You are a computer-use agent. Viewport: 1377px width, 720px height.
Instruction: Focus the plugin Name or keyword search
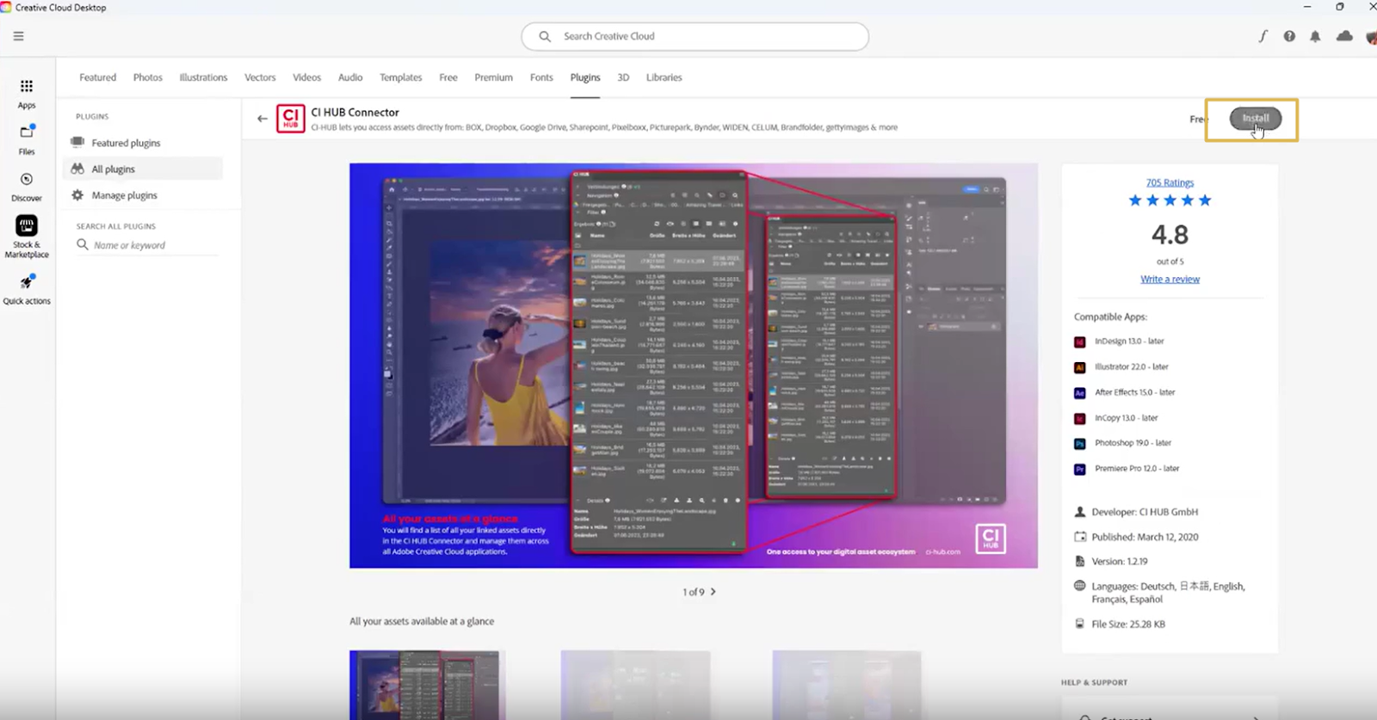[147, 245]
